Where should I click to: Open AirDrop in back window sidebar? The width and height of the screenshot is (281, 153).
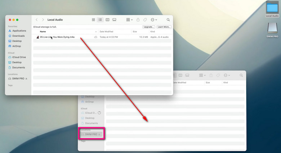tap(88, 102)
